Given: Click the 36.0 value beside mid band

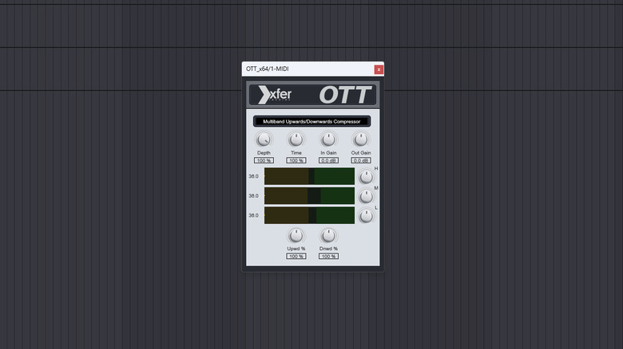Looking at the screenshot, I should [253, 196].
